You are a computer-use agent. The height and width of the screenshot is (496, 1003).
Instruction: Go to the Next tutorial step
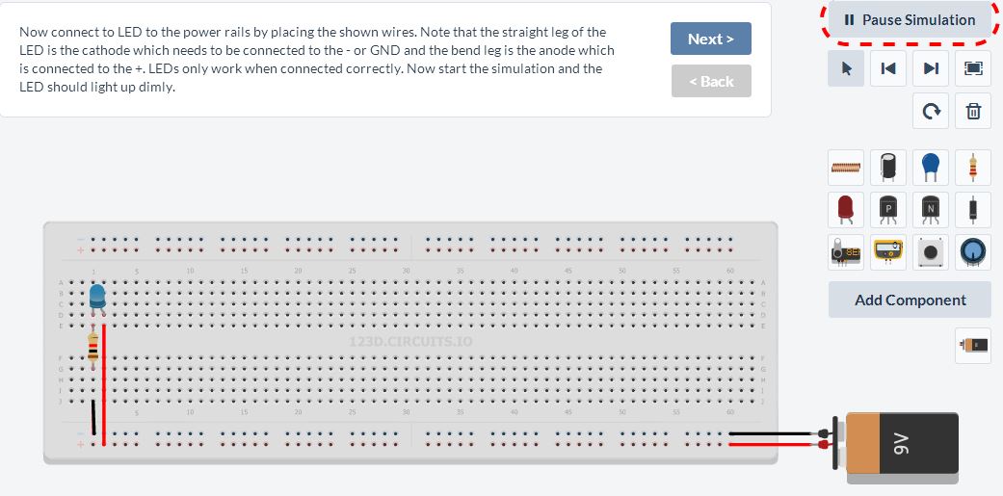[x=711, y=39]
